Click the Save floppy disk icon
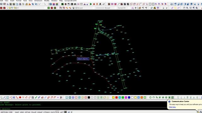Screen dimensions: 202x113 point(1,4)
